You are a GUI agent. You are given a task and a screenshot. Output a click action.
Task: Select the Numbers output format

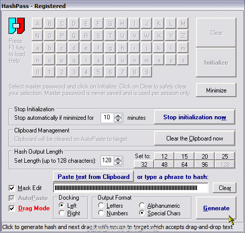(101, 213)
